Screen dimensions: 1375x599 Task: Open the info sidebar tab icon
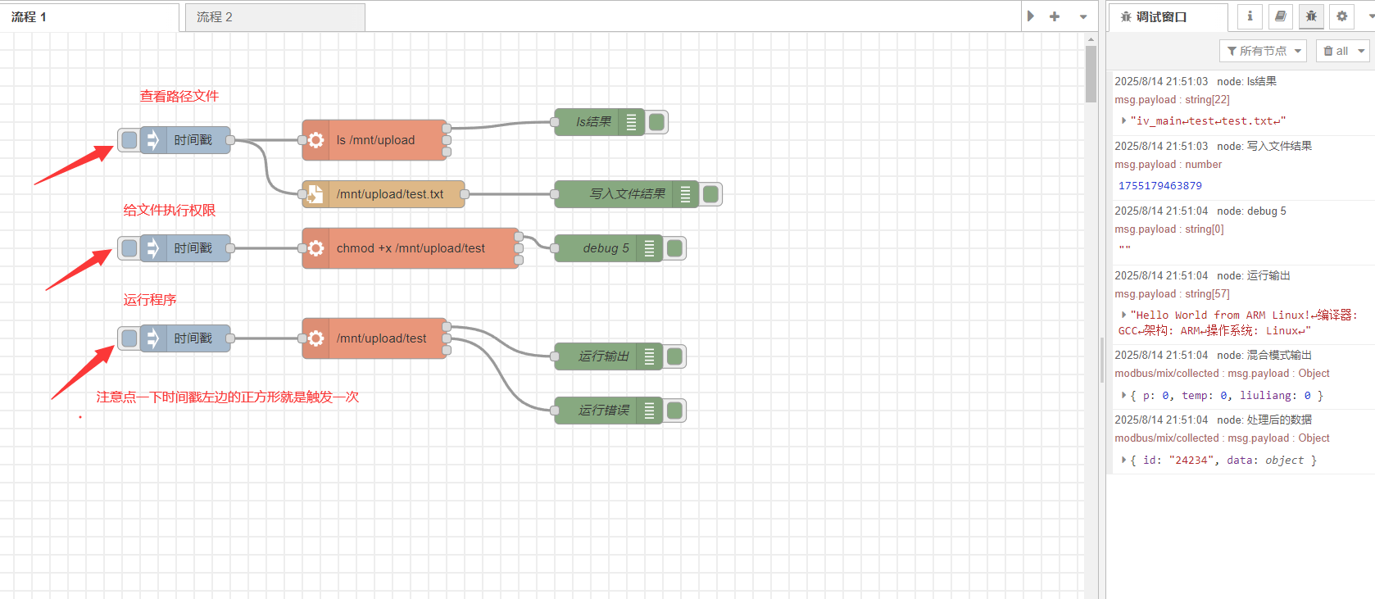point(1250,16)
